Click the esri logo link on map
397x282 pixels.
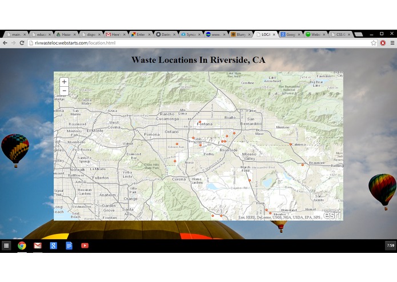(332, 215)
